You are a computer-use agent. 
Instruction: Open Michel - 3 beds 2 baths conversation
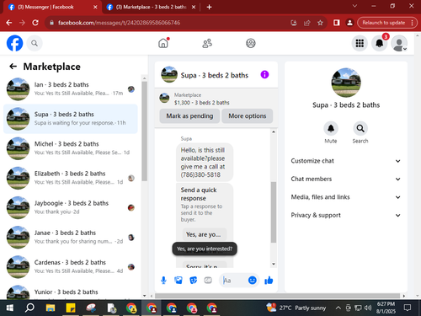tap(70, 148)
